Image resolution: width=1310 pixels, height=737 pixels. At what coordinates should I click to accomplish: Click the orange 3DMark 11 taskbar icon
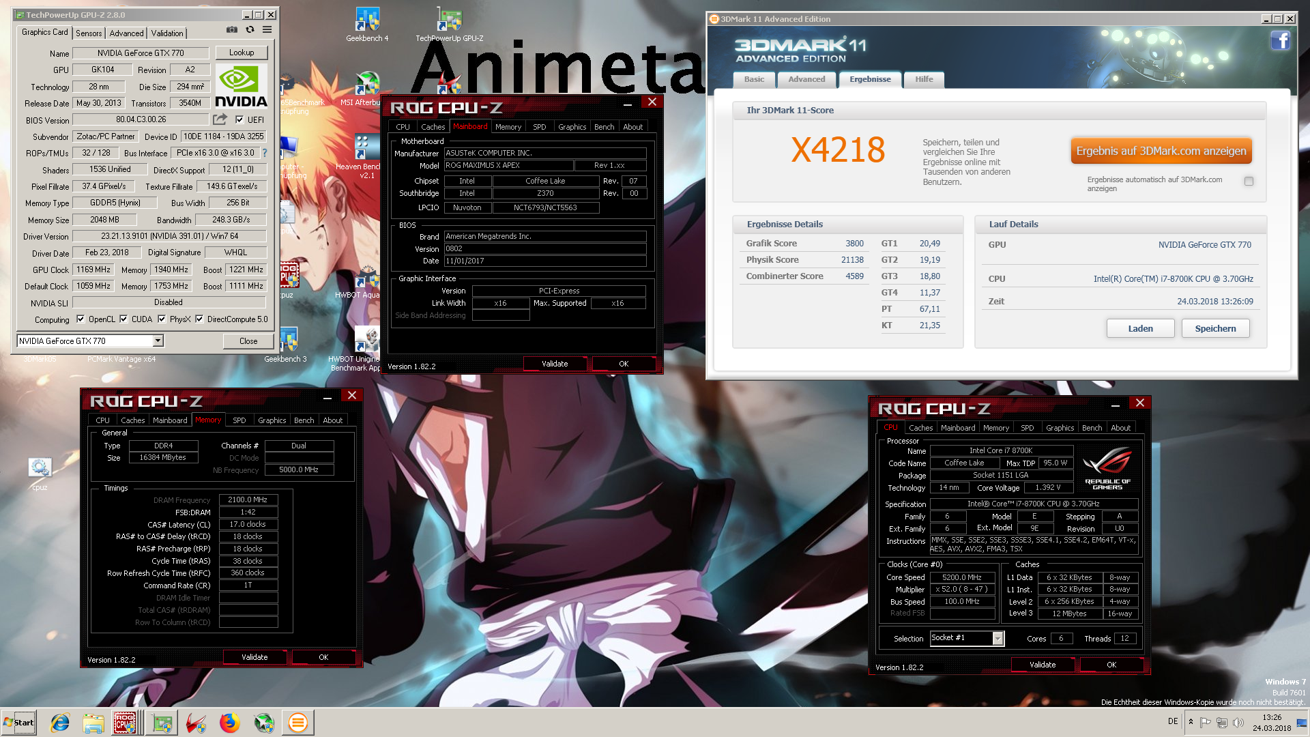point(298,723)
